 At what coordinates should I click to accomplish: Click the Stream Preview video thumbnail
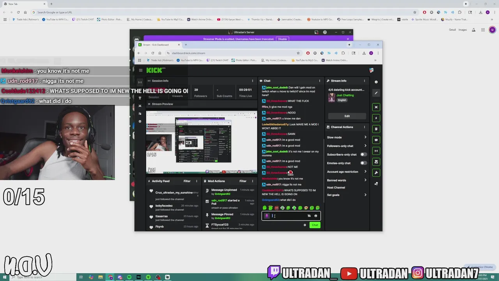click(202, 142)
